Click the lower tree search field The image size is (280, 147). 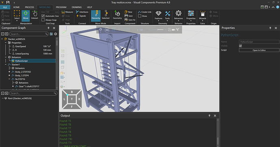[33, 93]
